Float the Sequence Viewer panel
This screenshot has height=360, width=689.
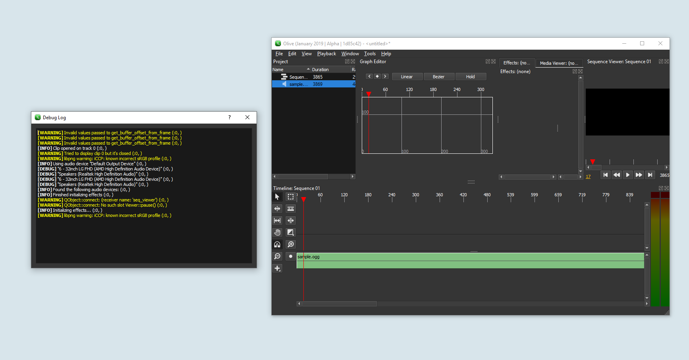tap(661, 62)
